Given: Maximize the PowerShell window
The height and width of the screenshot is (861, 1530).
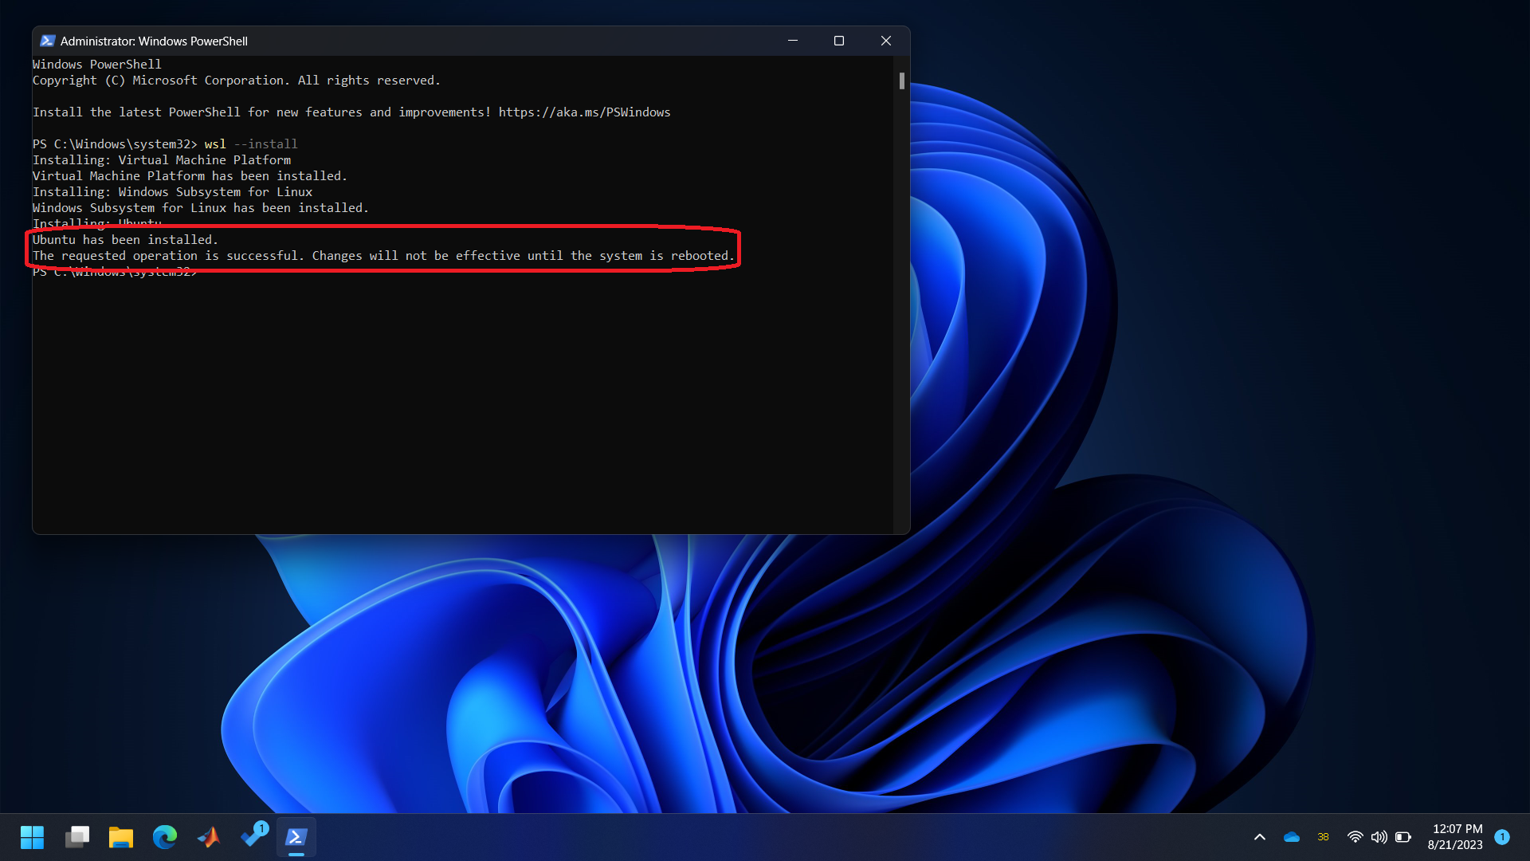Looking at the screenshot, I should tap(839, 41).
